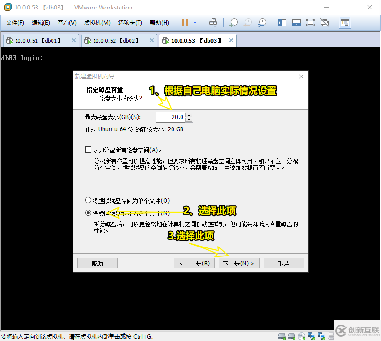
Task: Click the maximum disk size input field
Action: [x=171, y=117]
